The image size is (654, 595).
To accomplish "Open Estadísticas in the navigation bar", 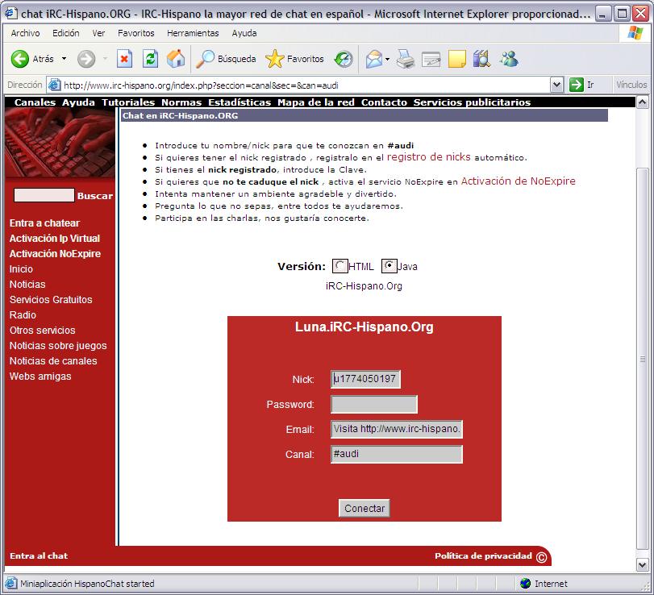I will pyautogui.click(x=240, y=102).
